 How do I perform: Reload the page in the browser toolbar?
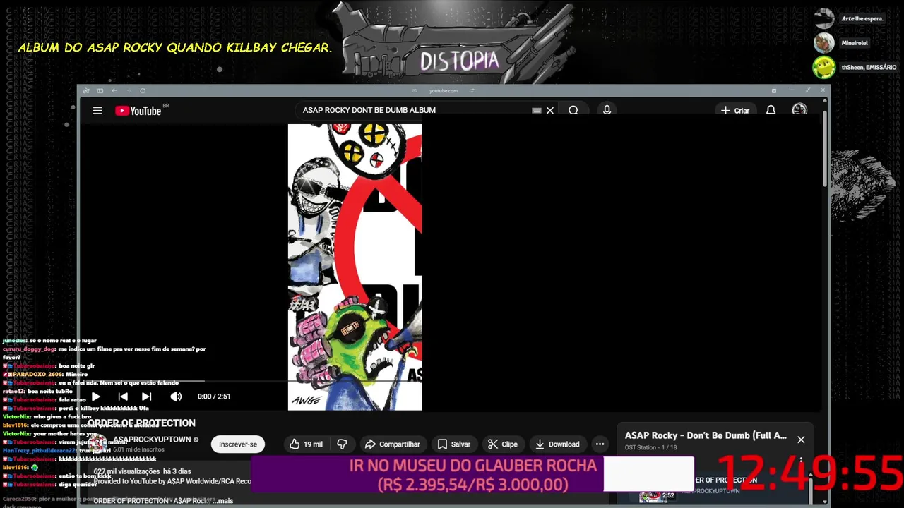(x=143, y=91)
